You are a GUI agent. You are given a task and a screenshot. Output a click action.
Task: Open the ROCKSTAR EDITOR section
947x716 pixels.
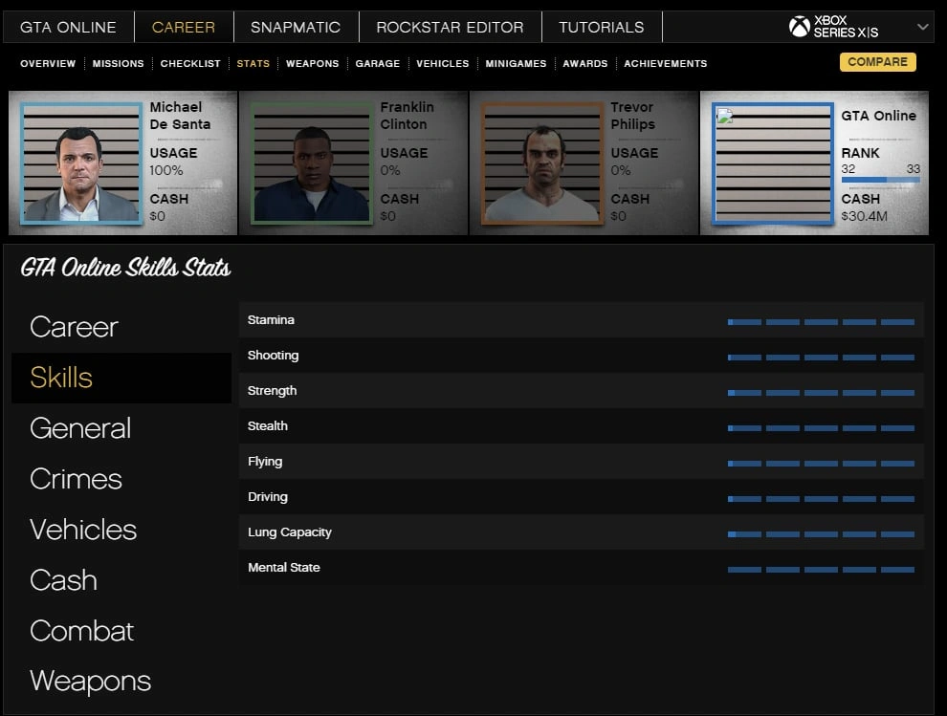tap(450, 27)
